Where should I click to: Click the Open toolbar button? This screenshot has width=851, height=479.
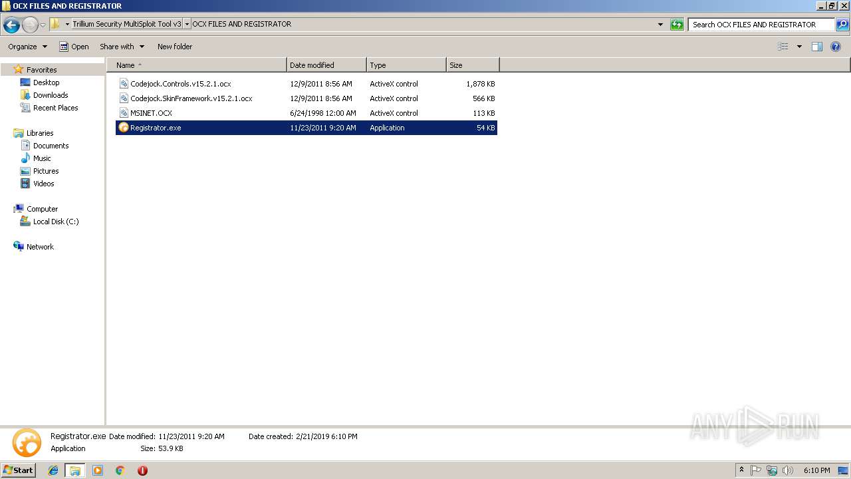(74, 47)
